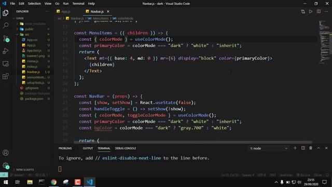This screenshot has width=332, height=187.
Task: Open editor More Actions ellipsis
Action: point(326,11)
